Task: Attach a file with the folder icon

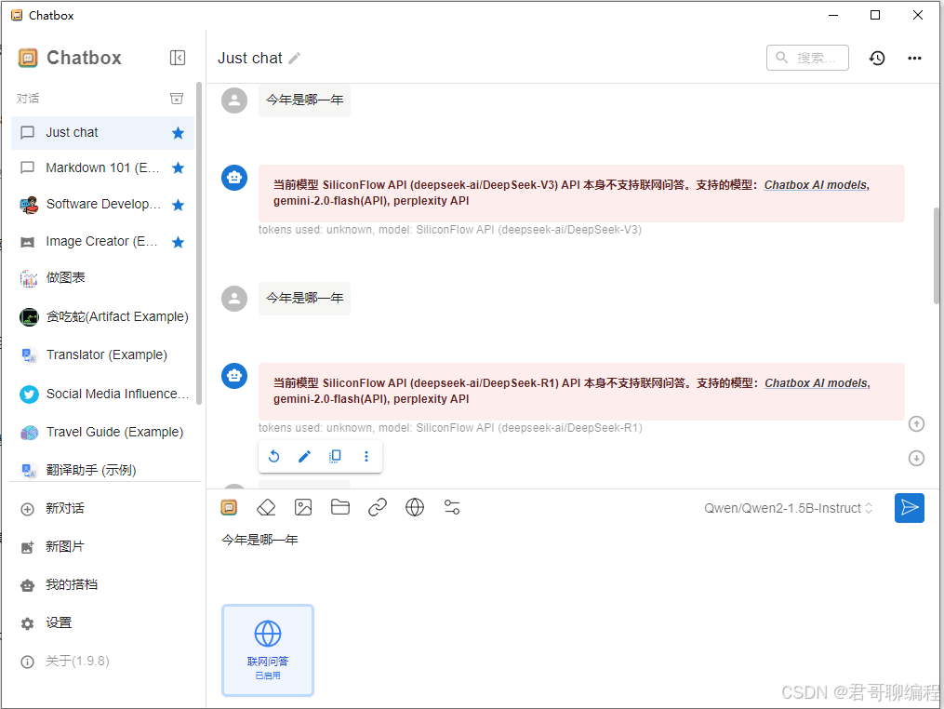Action: [x=340, y=508]
